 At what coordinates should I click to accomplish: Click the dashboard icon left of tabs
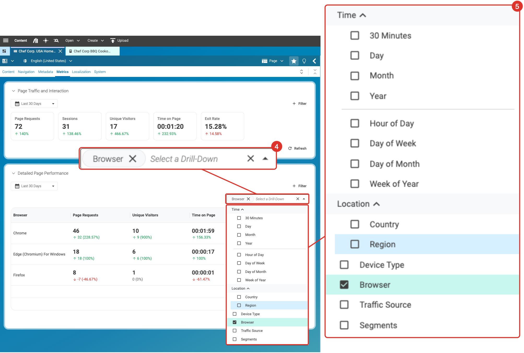(x=4, y=51)
